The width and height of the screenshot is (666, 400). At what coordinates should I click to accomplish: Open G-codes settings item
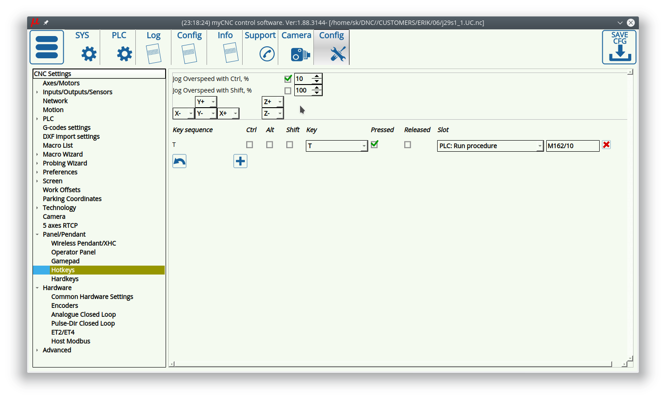(x=66, y=128)
